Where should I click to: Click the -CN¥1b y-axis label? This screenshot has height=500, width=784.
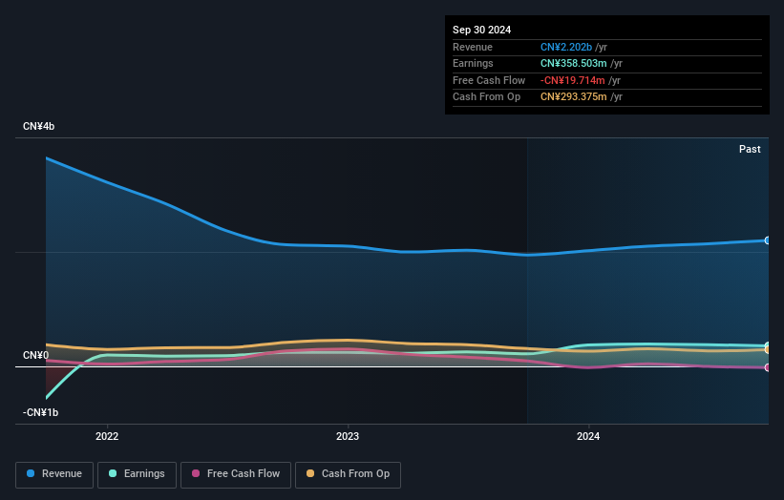point(40,412)
